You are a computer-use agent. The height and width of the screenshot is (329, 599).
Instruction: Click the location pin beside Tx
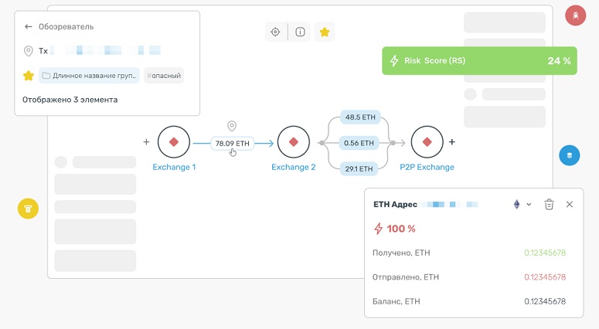(x=29, y=51)
